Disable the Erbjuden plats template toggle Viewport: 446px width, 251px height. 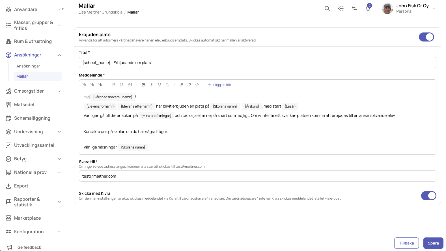426,37
